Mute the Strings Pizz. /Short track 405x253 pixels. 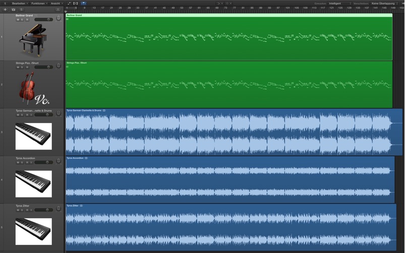coord(18,68)
